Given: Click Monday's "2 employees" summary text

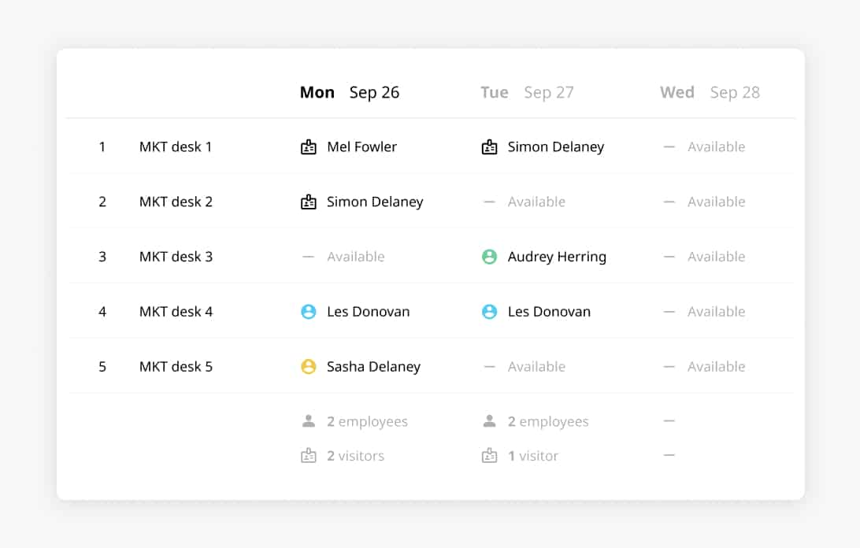Looking at the screenshot, I should point(367,421).
